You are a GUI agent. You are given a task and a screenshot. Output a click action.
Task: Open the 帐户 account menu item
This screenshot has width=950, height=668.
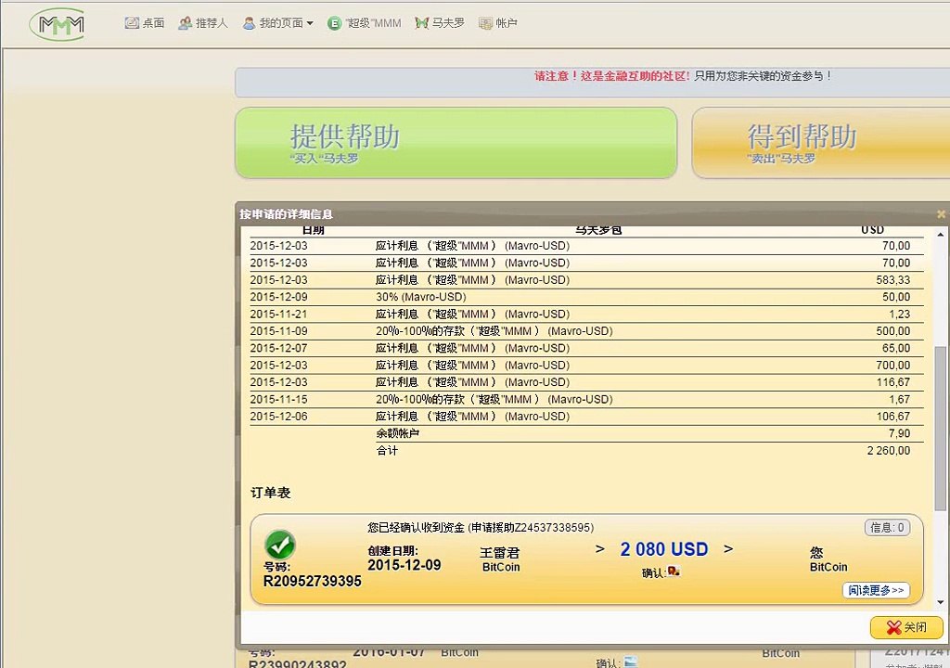pos(498,23)
